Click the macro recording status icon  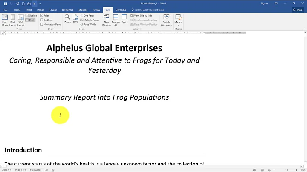pyautogui.click(x=53, y=170)
